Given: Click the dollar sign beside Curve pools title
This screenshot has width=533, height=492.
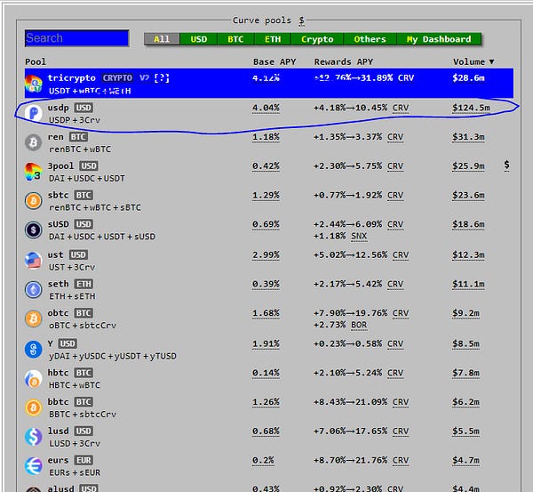Looking at the screenshot, I should coord(301,20).
